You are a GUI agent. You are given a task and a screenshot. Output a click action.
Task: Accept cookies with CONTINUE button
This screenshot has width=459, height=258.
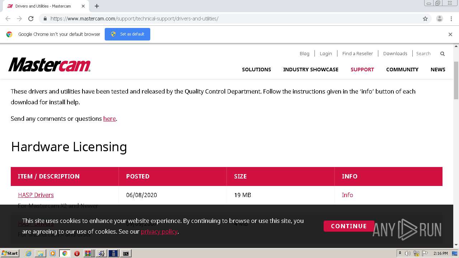coord(349,226)
